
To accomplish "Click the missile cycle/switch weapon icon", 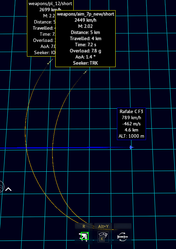I will pos(122,237).
